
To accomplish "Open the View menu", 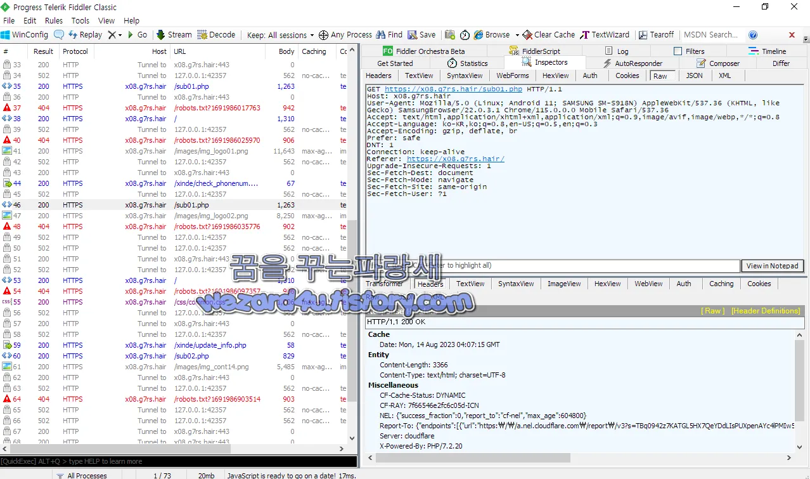I will pyautogui.click(x=106, y=20).
